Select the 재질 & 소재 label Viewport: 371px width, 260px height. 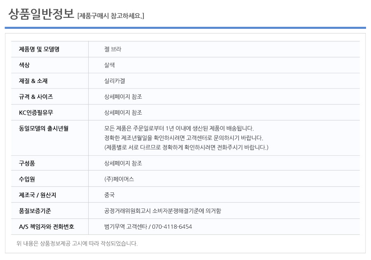(x=33, y=81)
